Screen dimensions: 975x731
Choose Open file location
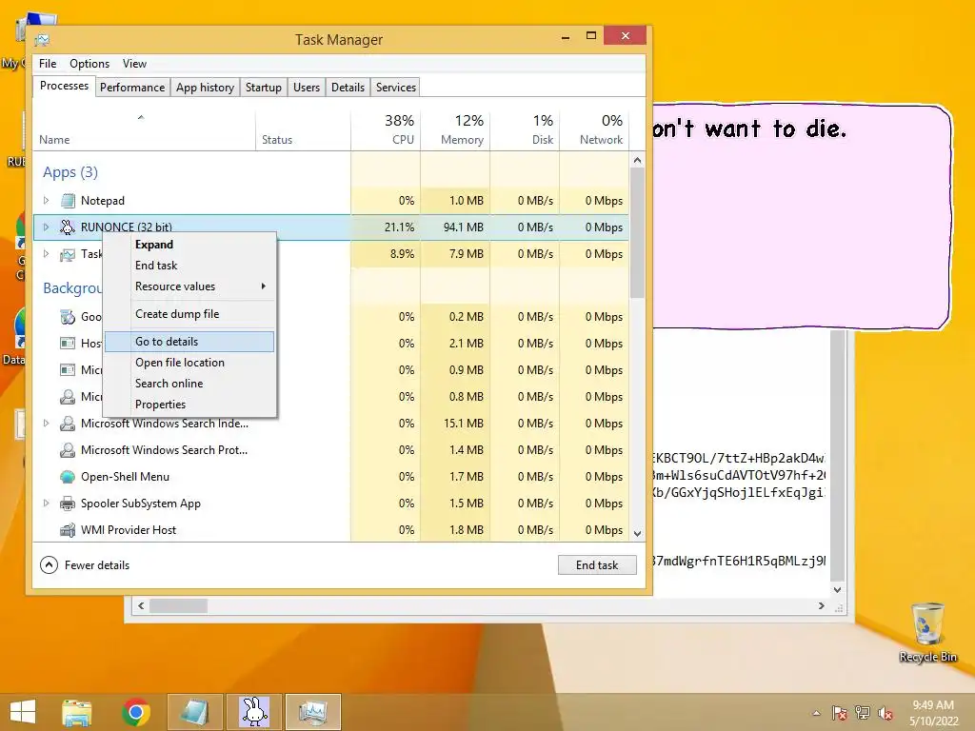pos(189,363)
